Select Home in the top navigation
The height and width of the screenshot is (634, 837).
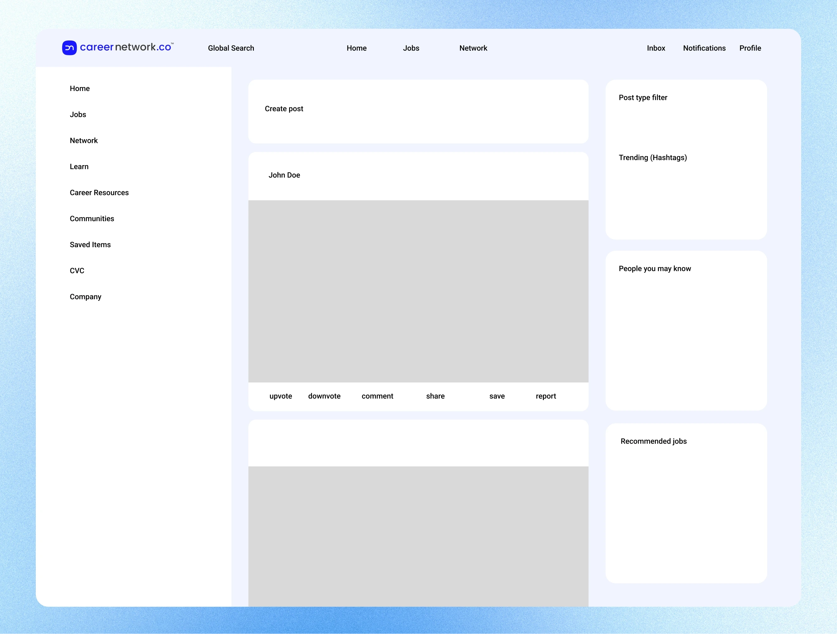(x=356, y=48)
